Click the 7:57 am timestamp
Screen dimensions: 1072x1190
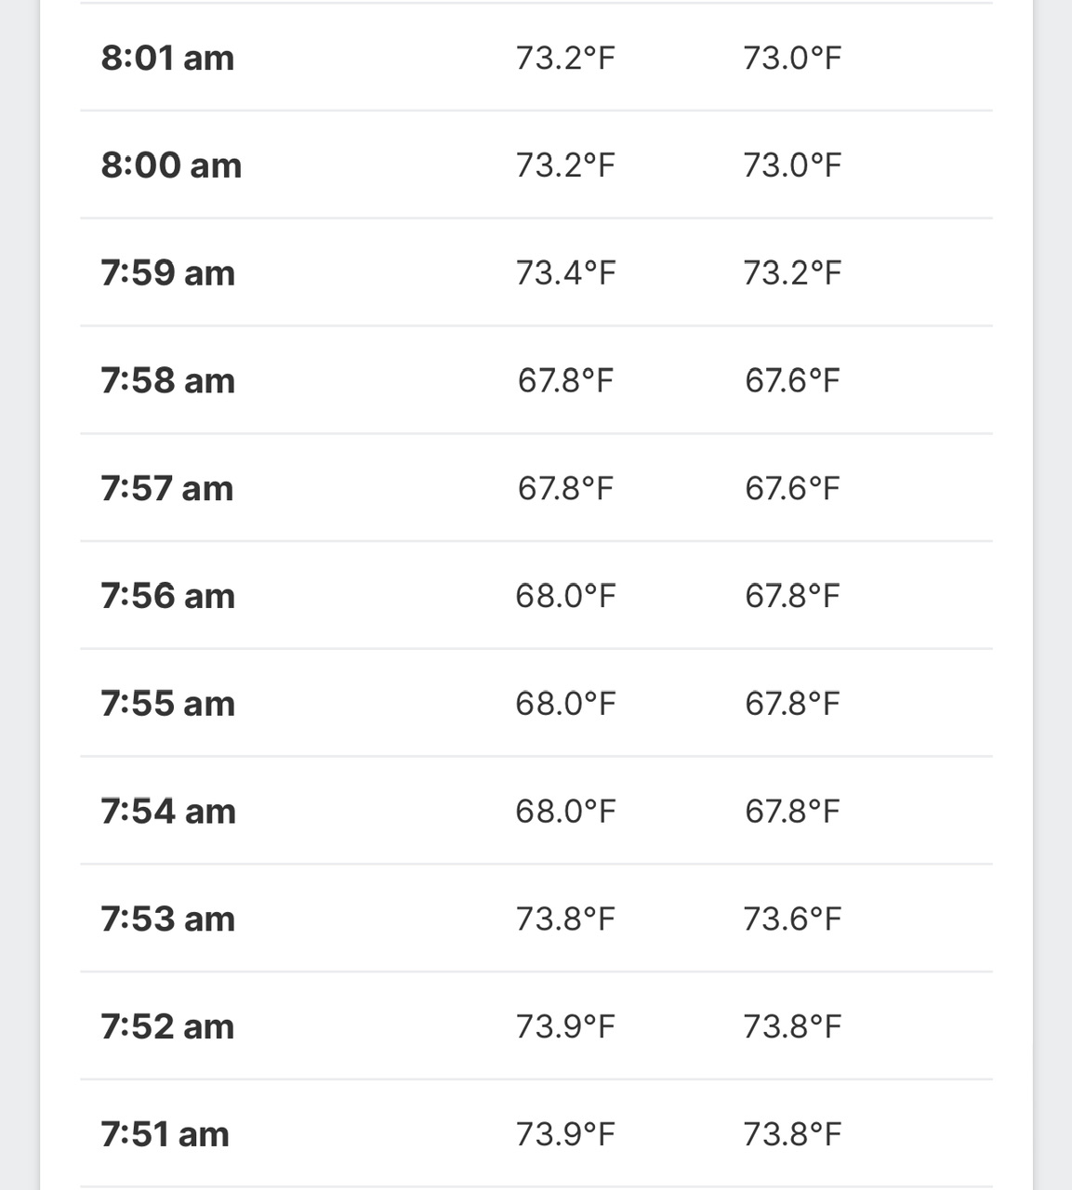166,489
